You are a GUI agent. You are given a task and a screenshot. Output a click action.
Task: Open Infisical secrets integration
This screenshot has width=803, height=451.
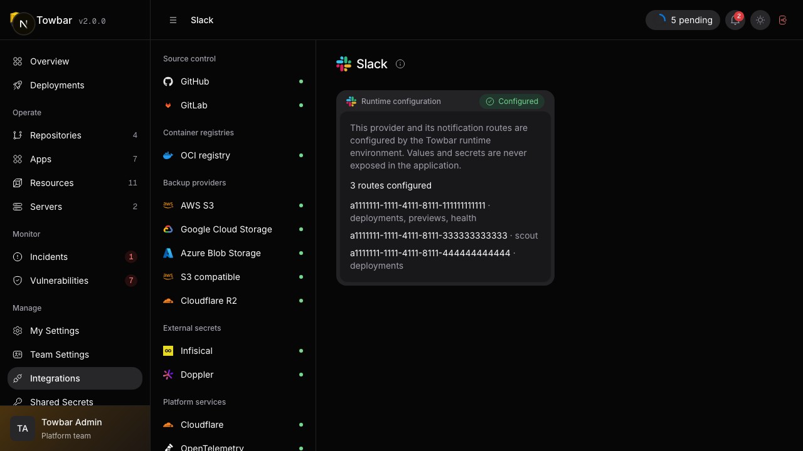233,351
